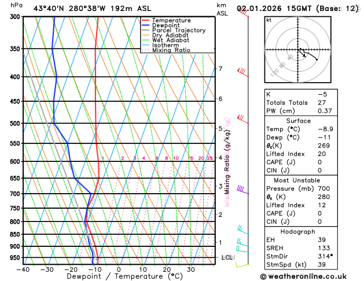Viewport: 364px width, 281px height.
Task: Click the 'EH' value 39
Action: (322, 240)
